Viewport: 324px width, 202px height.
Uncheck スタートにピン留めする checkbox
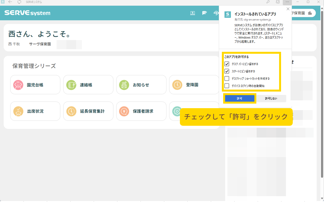pyautogui.click(x=227, y=71)
